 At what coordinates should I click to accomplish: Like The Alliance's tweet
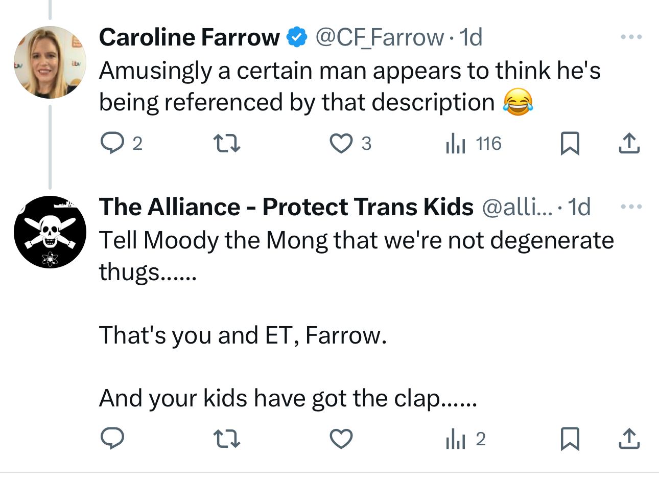click(x=341, y=439)
